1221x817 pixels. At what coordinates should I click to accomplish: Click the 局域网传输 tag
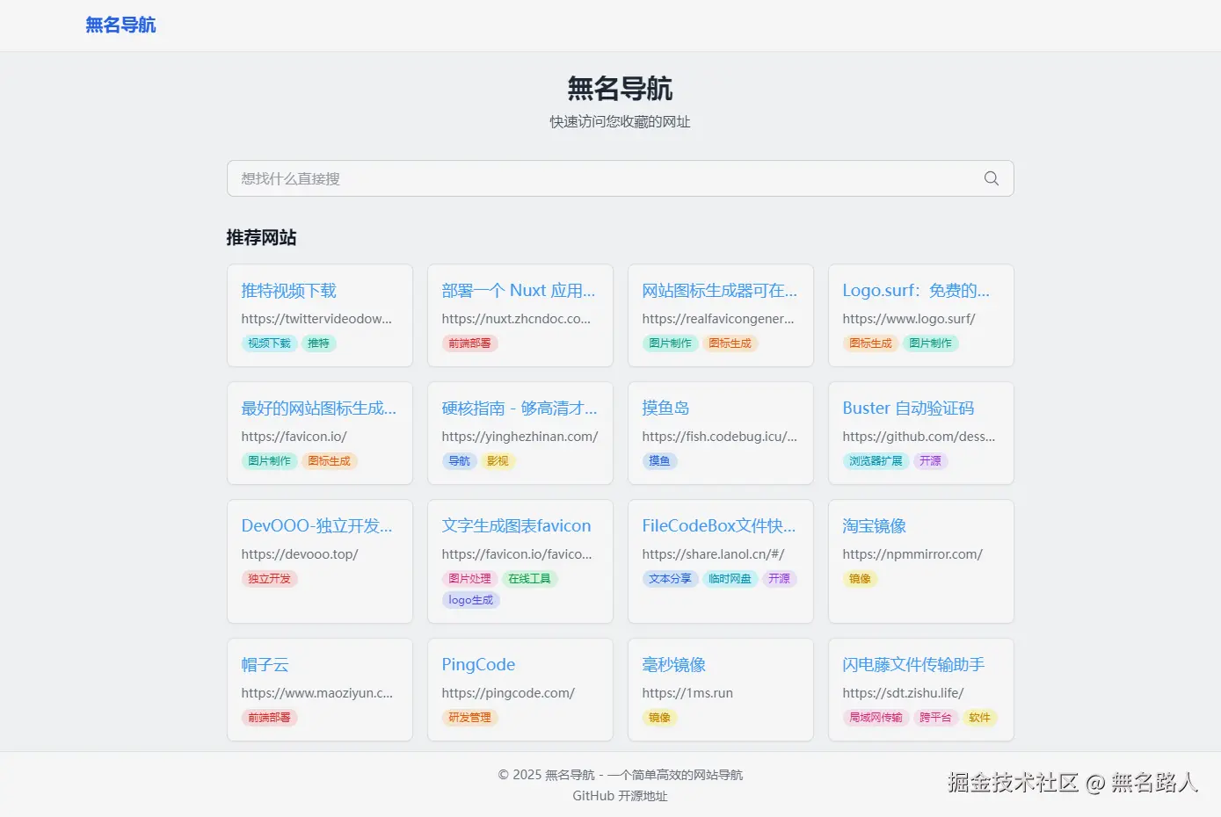coord(876,718)
